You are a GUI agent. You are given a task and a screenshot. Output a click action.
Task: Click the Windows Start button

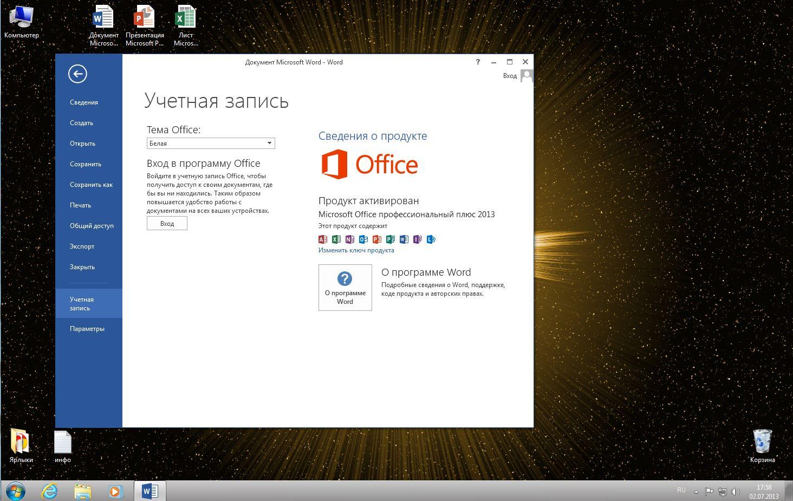pos(15,491)
